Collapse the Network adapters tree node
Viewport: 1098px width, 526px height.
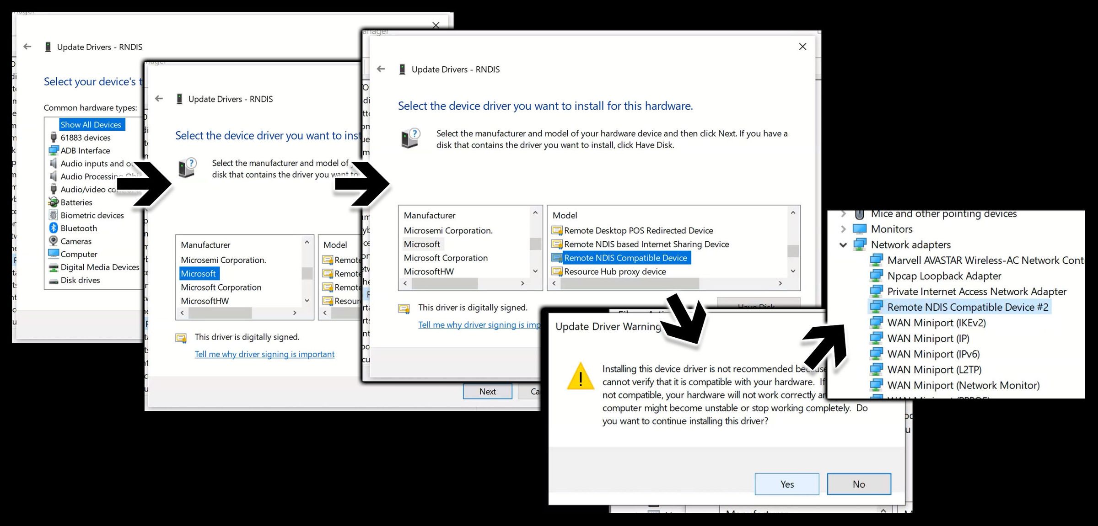(843, 245)
